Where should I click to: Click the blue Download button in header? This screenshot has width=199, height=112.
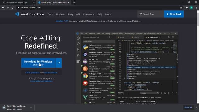(x=174, y=14)
